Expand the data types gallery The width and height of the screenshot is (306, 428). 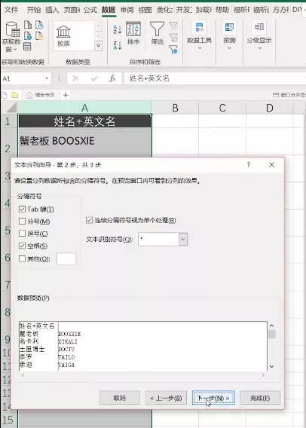click(99, 46)
